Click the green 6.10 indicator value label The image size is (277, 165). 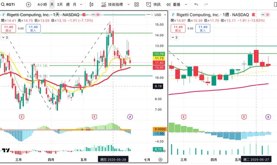point(158,149)
